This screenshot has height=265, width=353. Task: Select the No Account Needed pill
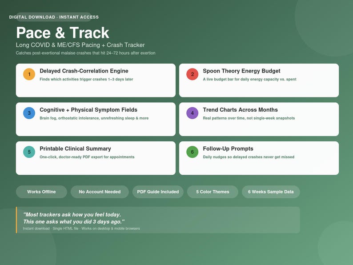100,192
